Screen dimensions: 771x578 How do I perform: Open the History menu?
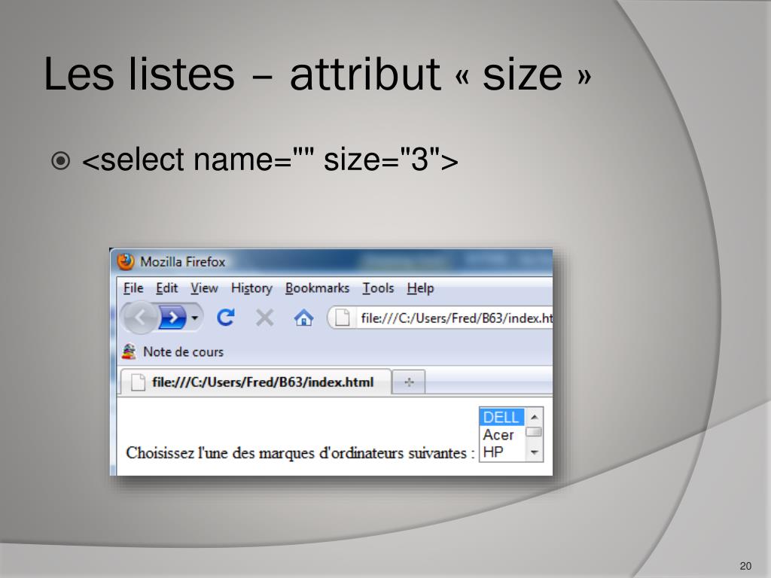pyautogui.click(x=251, y=288)
